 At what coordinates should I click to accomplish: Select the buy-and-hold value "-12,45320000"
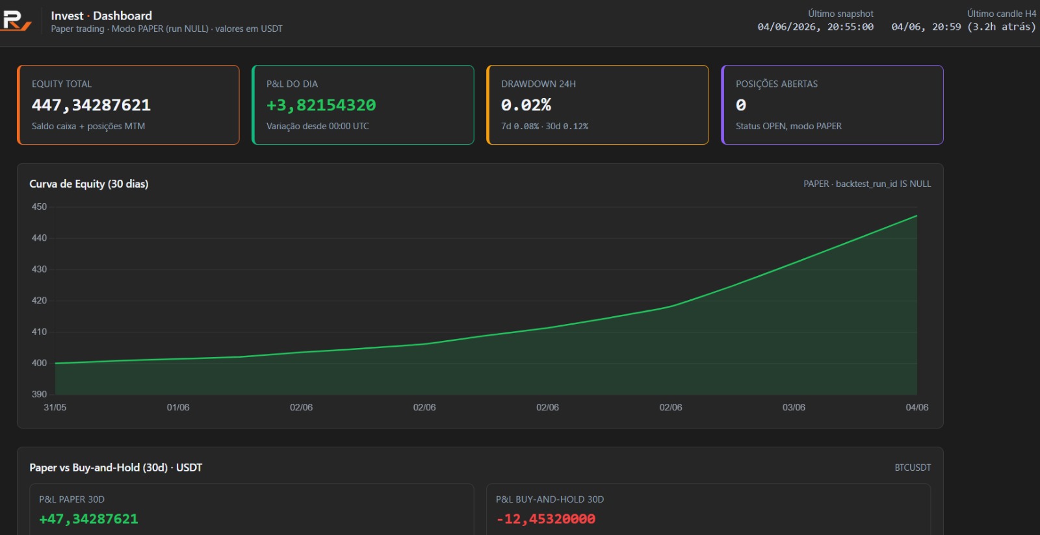(x=546, y=519)
